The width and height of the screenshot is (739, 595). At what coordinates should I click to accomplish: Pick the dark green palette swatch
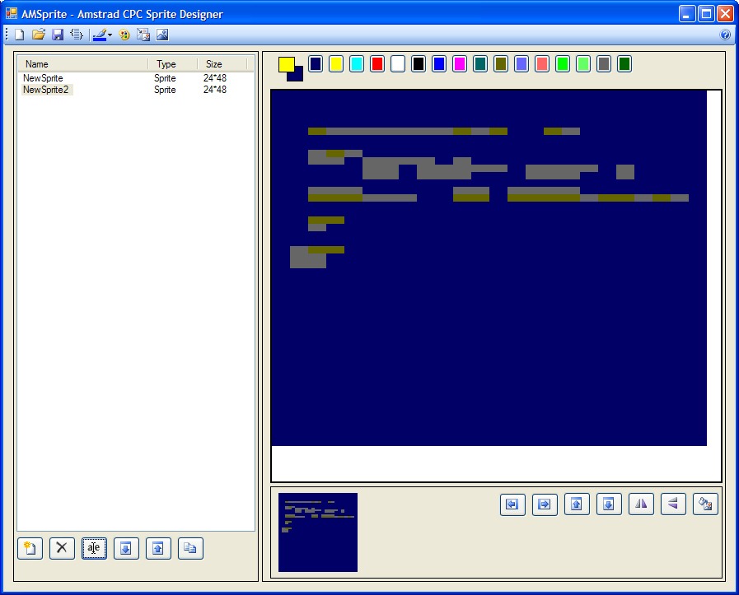[x=624, y=64]
